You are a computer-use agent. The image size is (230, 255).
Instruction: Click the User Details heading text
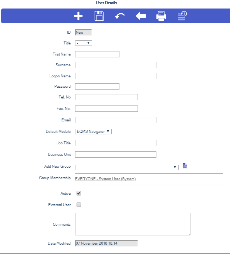point(106,3)
